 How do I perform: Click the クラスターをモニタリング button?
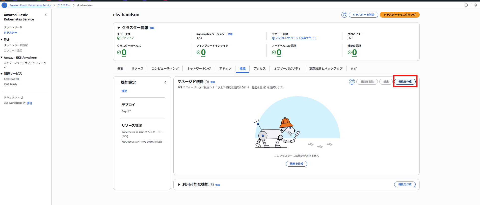(400, 15)
